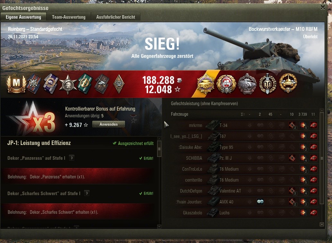Click the critical hit icon in SCHIBBA row
Viewport: 332px width, 243px height.
[x=292, y=158]
